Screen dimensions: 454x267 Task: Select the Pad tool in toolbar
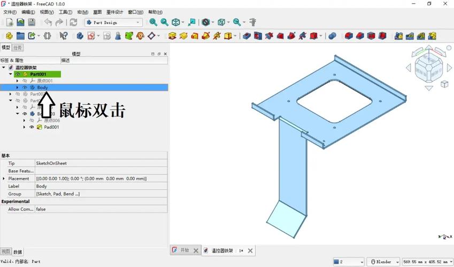point(172,36)
